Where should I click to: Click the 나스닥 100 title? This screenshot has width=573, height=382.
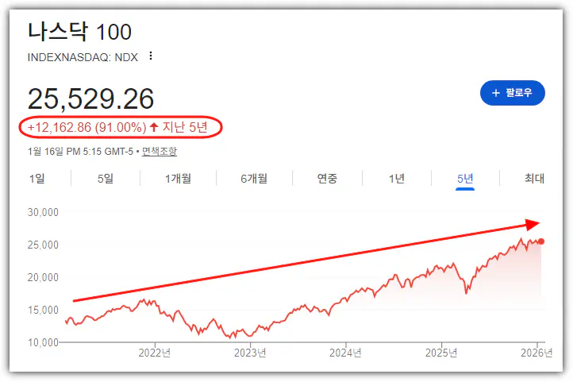[79, 32]
